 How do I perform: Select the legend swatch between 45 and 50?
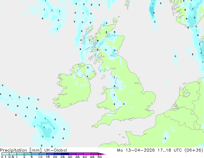click(x=95, y=154)
